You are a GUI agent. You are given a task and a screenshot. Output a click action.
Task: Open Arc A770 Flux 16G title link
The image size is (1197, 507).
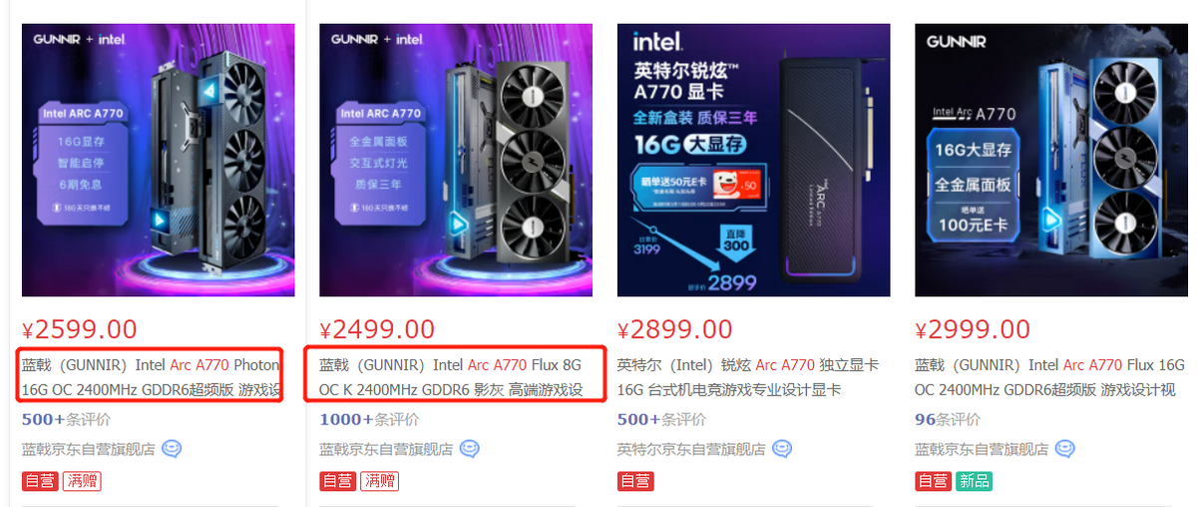1049,377
